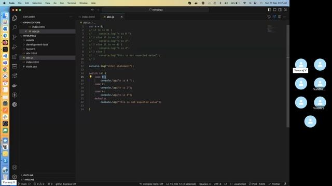Open the Terminal menu
This screenshot has height=186, width=332.
coord(72,3)
